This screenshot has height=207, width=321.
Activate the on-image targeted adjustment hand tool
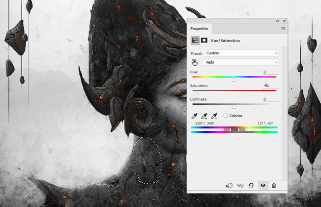195,62
